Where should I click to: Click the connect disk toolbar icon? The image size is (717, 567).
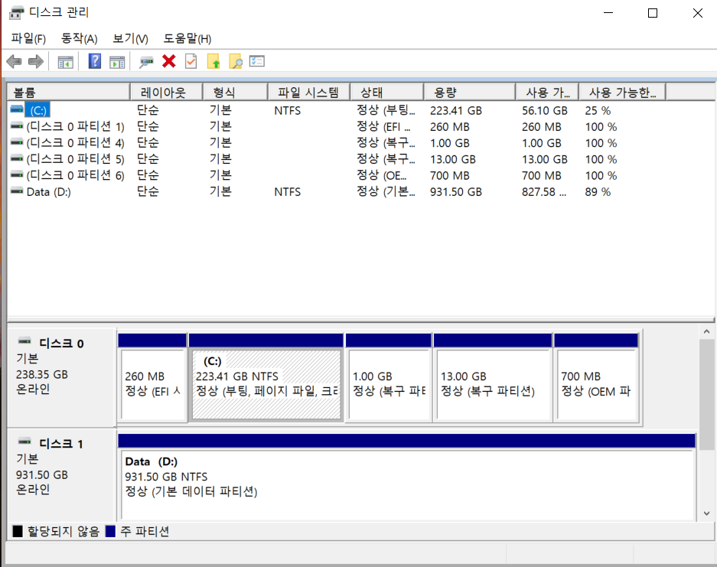tap(146, 61)
